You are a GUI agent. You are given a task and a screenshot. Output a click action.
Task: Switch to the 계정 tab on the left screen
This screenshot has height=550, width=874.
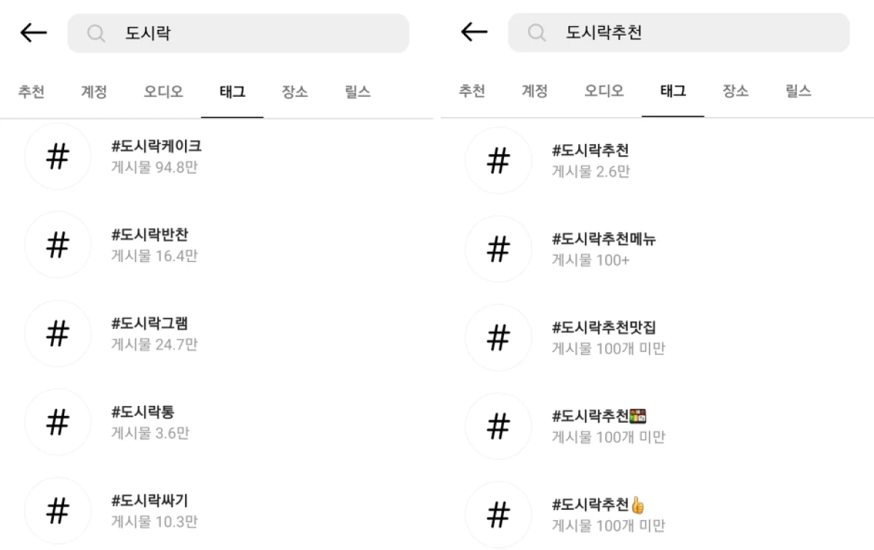tap(92, 92)
